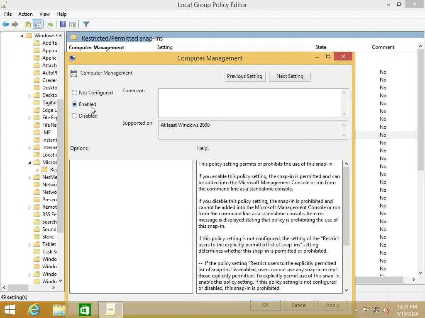Image resolution: width=425 pixels, height=318 pixels.
Task: Click the Apply button
Action: pyautogui.click(x=332, y=305)
